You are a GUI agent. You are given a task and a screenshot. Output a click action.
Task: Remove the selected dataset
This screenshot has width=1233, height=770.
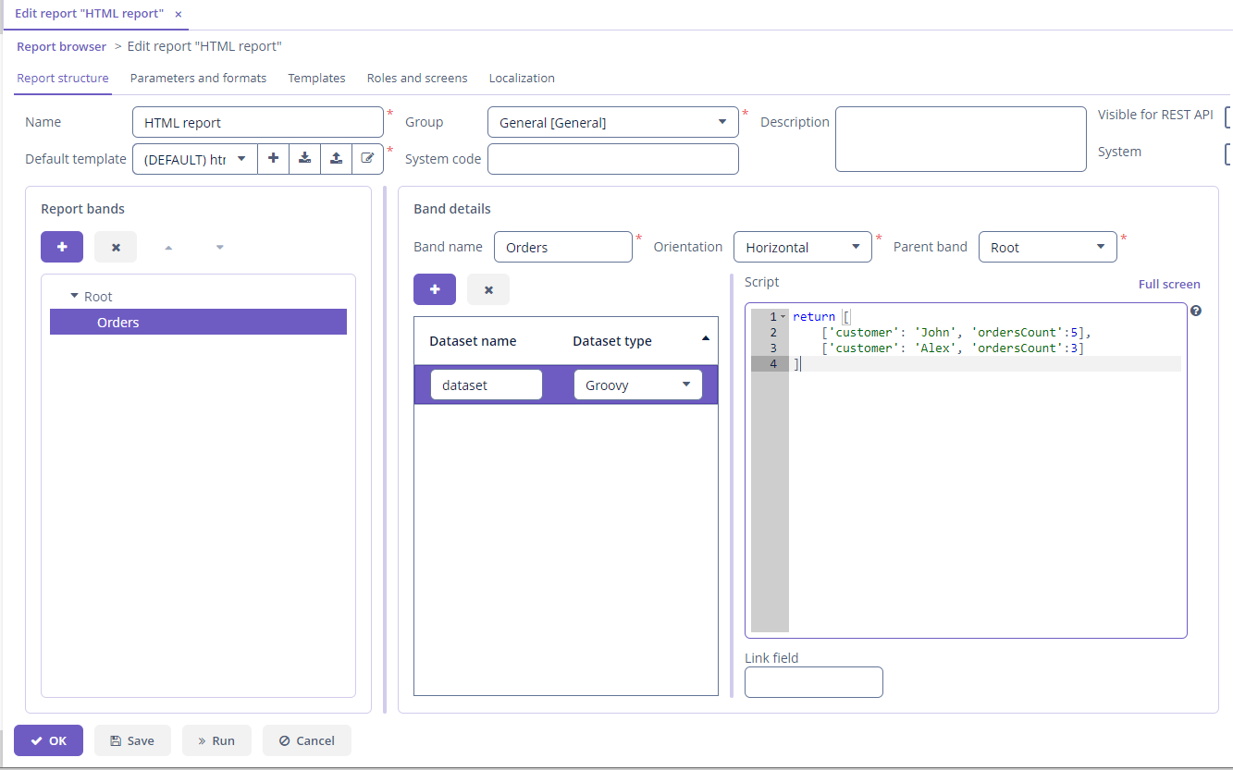[x=487, y=288]
